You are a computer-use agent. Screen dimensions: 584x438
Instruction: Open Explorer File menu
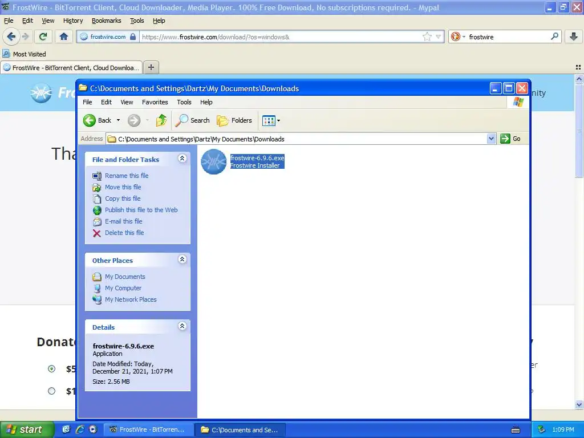(x=87, y=102)
